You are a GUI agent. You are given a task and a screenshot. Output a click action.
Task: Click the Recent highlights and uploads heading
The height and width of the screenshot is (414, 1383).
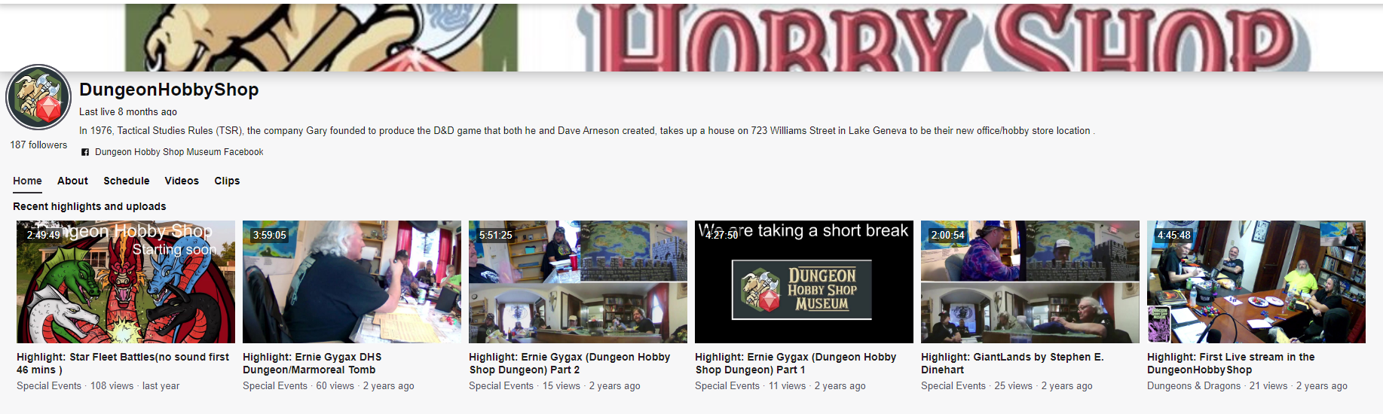coord(90,206)
